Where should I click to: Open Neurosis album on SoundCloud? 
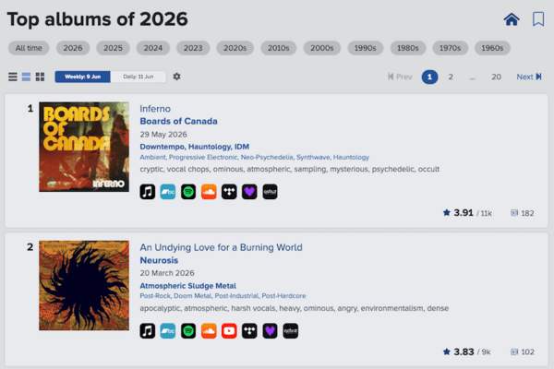209,331
